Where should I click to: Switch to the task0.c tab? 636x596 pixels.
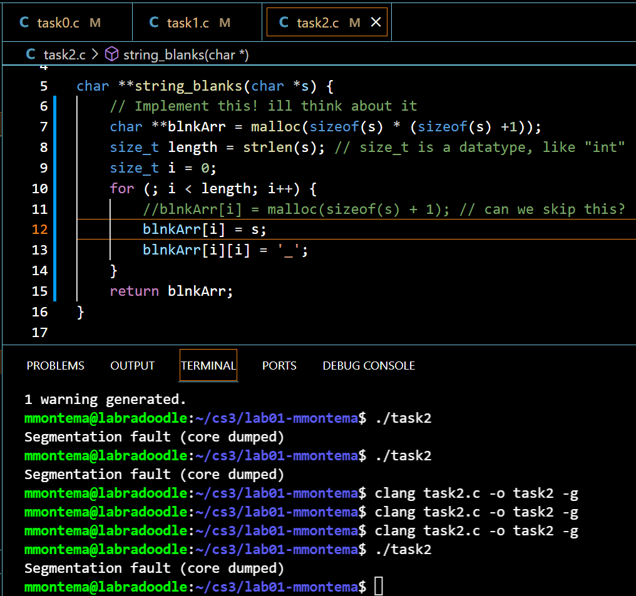(x=58, y=23)
